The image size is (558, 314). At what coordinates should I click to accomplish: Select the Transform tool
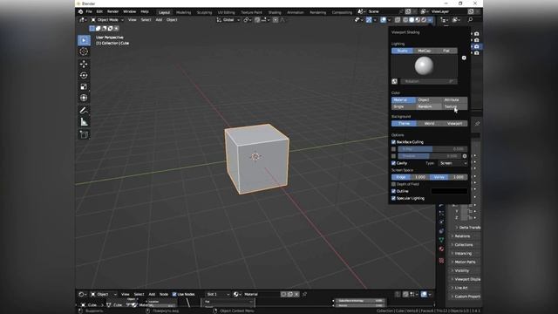[x=84, y=98]
